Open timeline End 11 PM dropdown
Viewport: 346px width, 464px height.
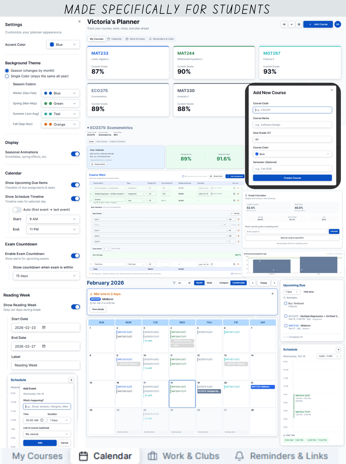tap(53, 229)
